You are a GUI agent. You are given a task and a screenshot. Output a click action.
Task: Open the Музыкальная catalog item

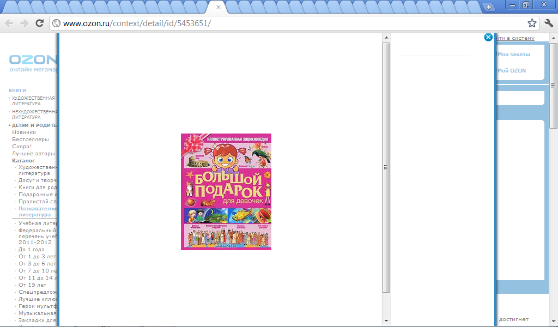(38, 313)
